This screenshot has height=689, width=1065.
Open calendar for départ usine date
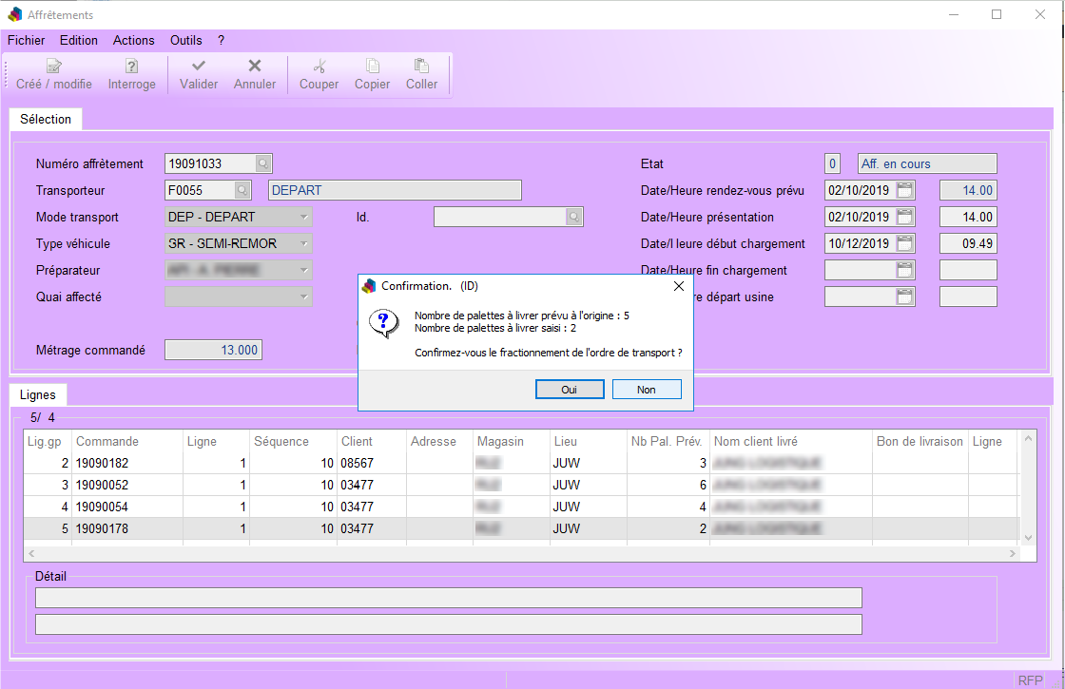click(x=904, y=297)
